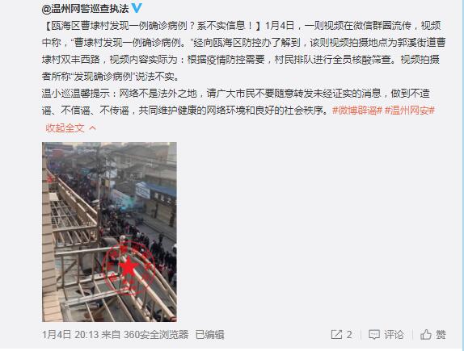Screen dimensions: 464x351
Task: Click the repost count 2
Action: pos(349,334)
